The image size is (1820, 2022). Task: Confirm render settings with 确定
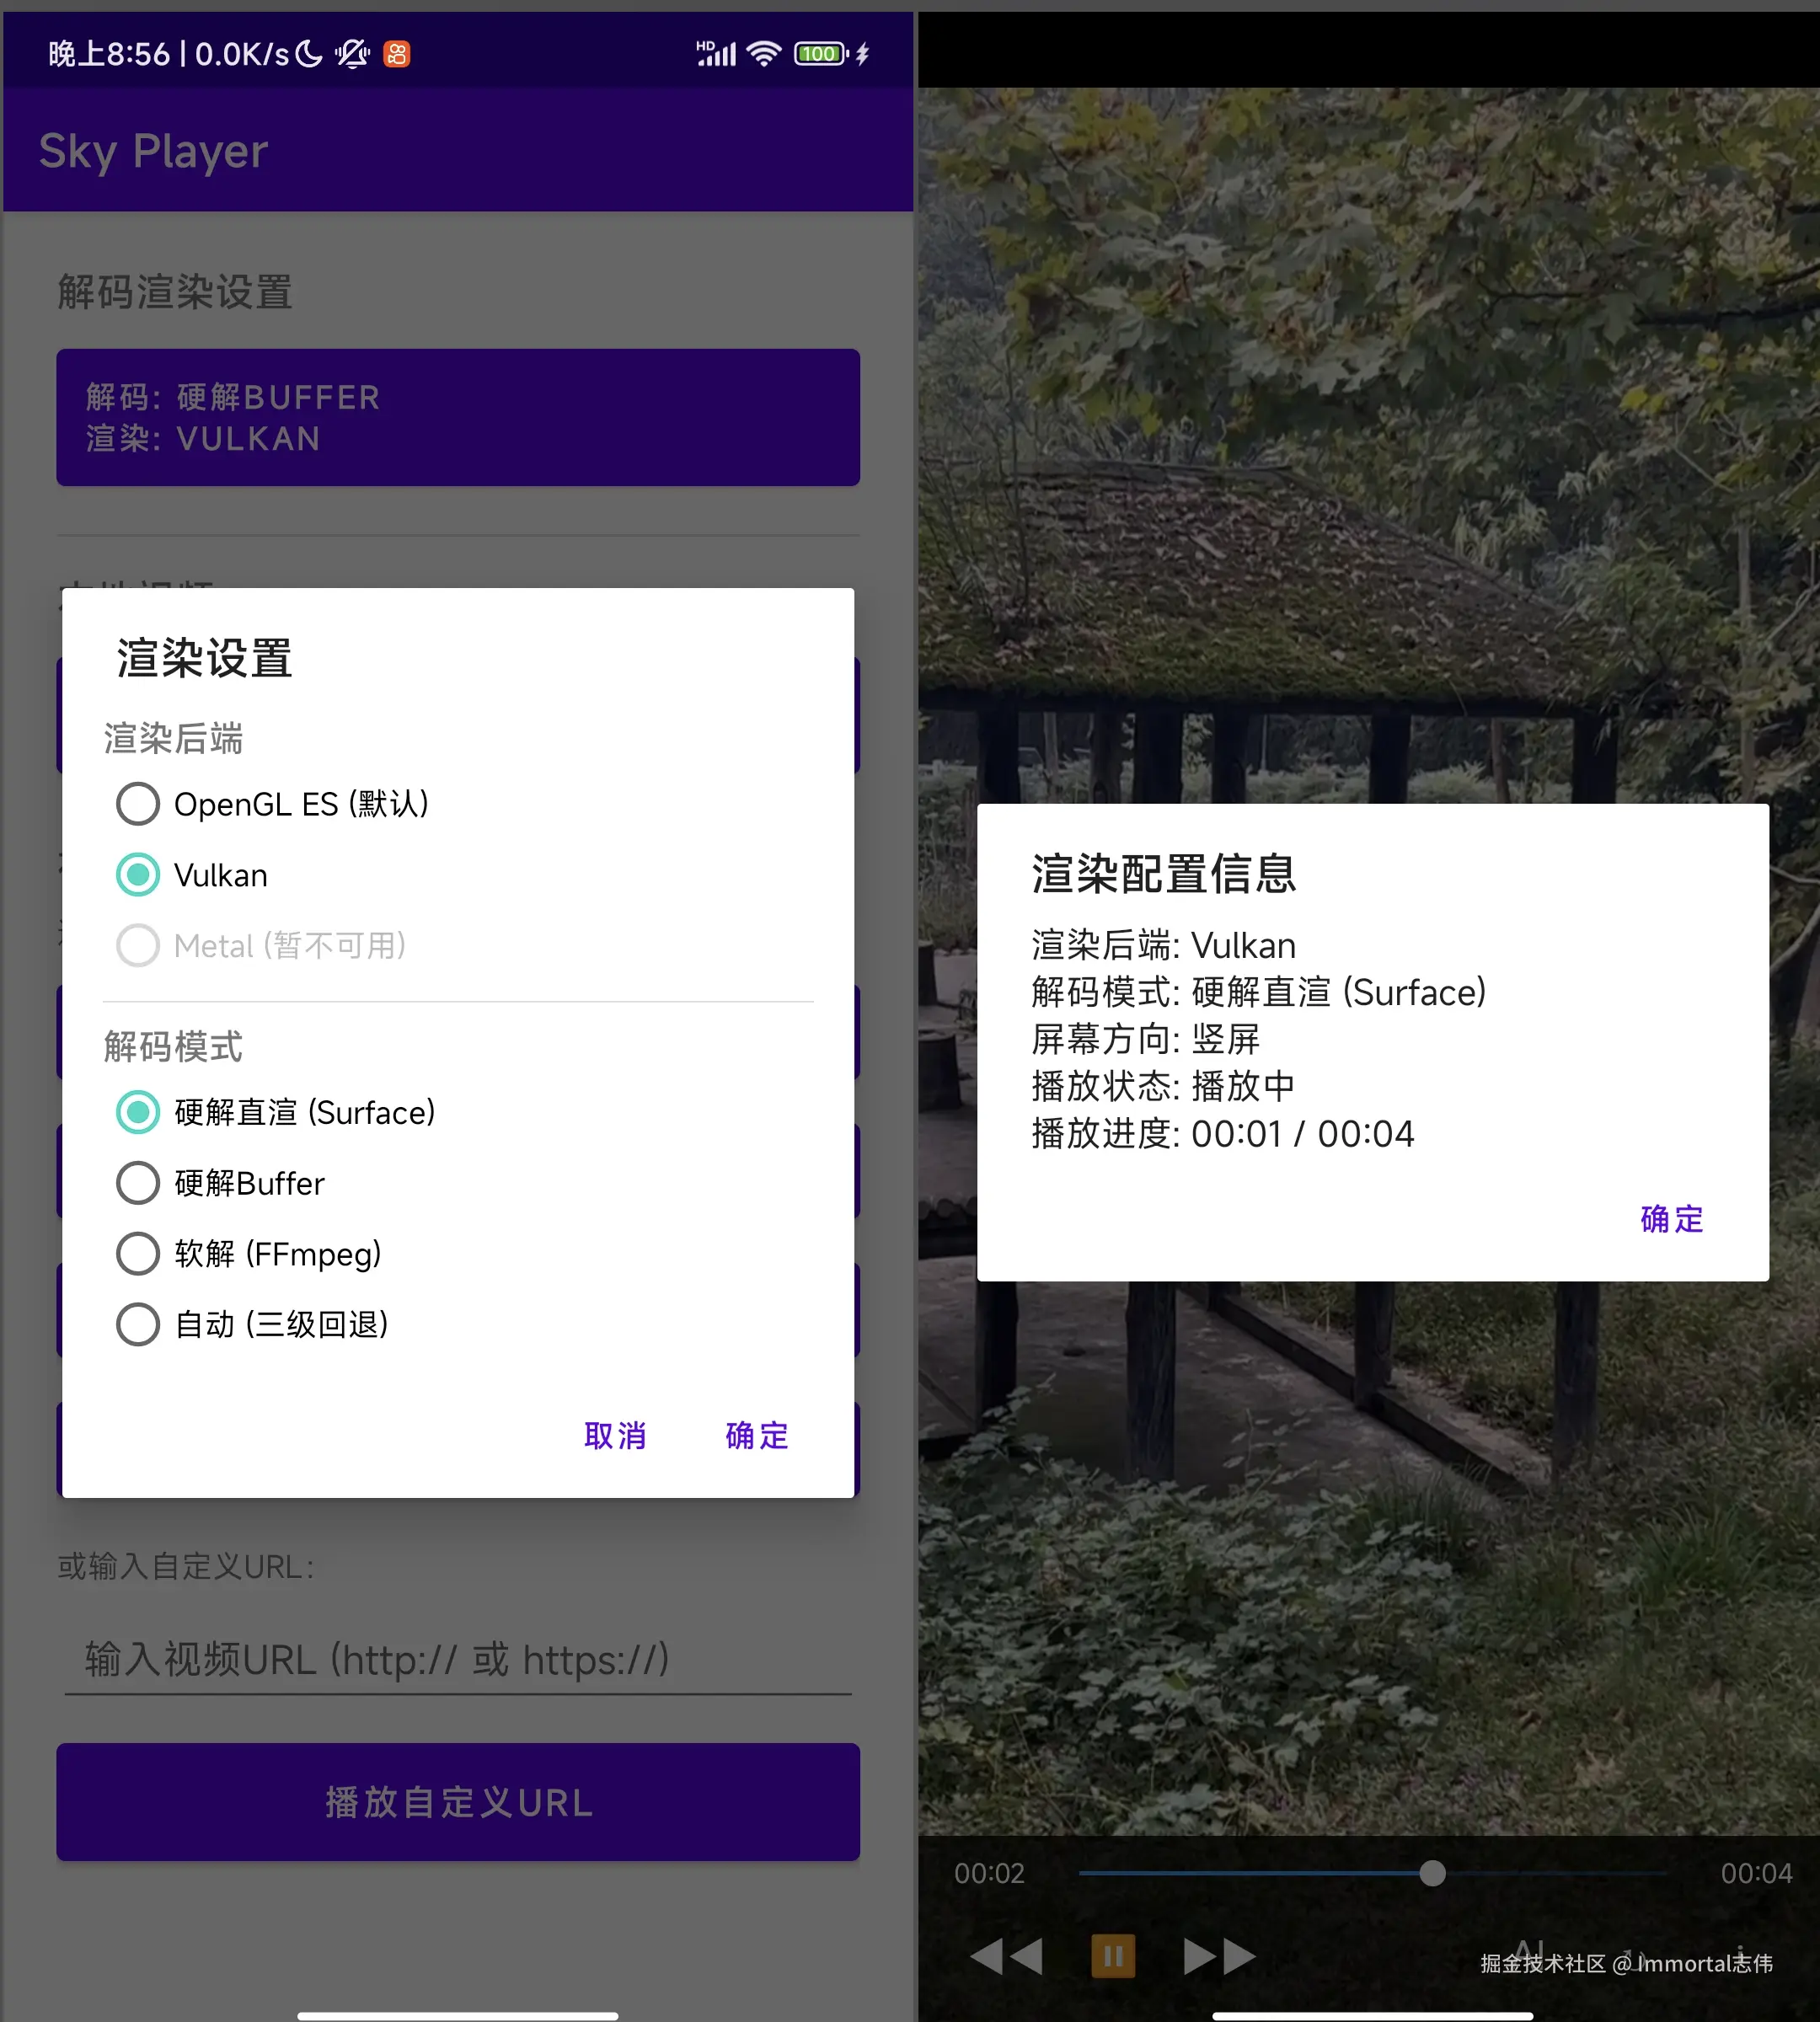757,1436
